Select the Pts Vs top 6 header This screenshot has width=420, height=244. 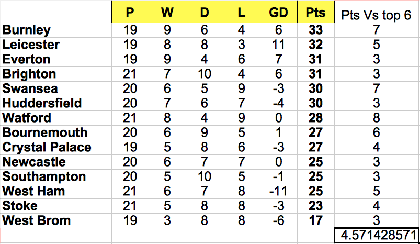click(x=376, y=15)
